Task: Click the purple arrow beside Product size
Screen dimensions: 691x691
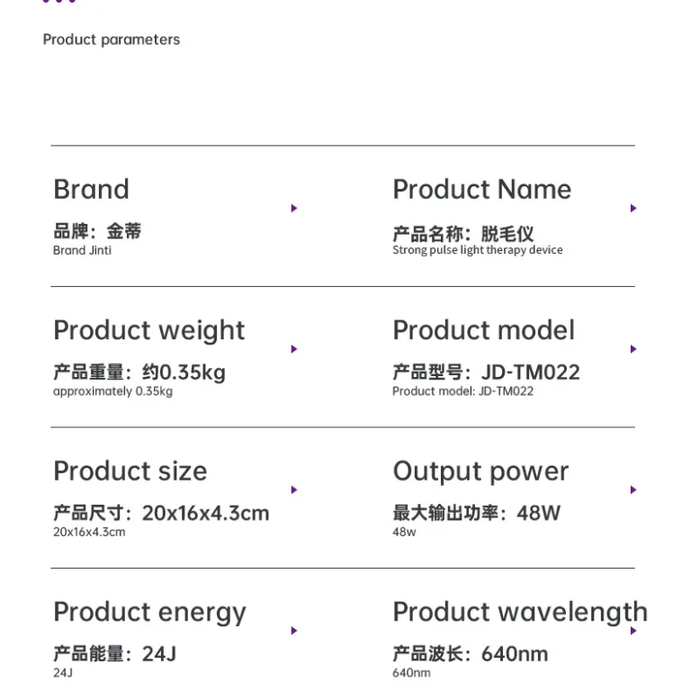Action: tap(294, 489)
